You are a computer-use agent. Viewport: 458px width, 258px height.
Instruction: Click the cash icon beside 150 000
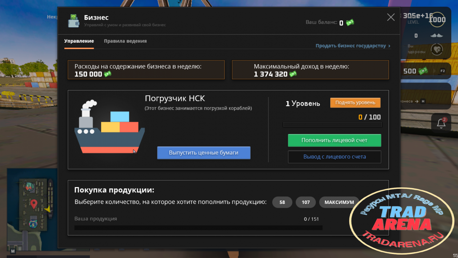[107, 74]
